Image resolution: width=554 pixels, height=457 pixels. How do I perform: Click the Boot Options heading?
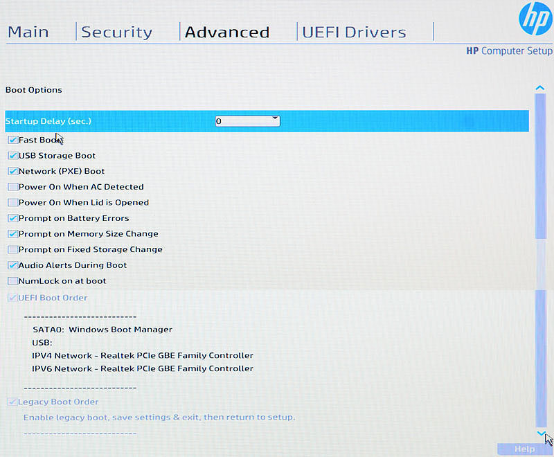click(33, 90)
